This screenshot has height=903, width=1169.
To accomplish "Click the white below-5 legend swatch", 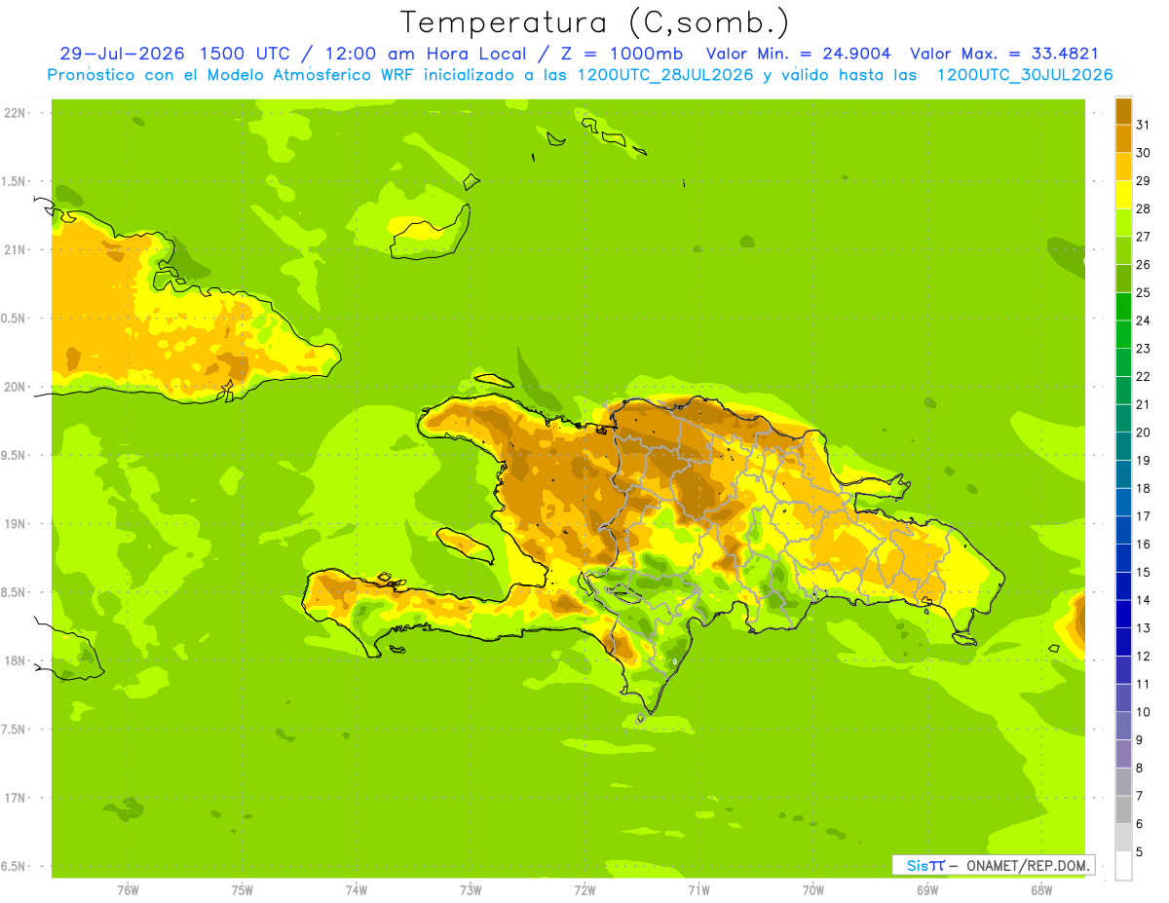I will [x=1123, y=865].
